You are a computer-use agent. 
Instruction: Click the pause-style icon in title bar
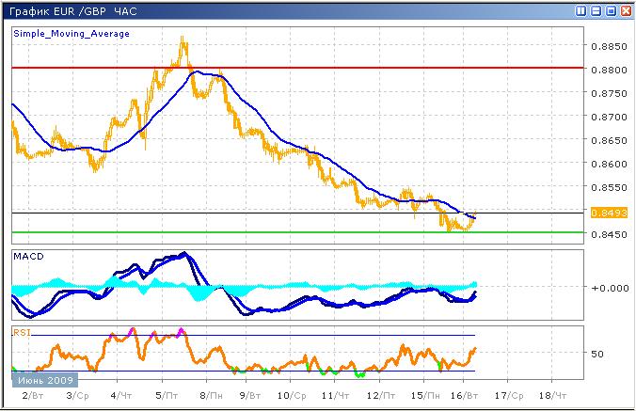(x=581, y=10)
